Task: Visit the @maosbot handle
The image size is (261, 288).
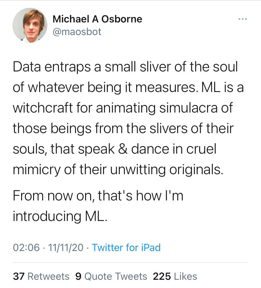Action: click(x=77, y=32)
